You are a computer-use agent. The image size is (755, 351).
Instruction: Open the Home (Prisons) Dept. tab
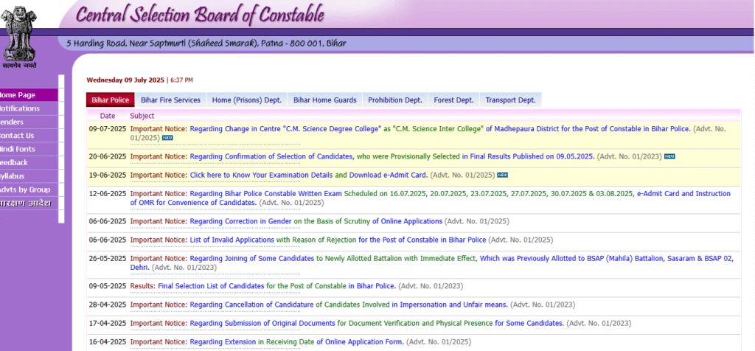pyautogui.click(x=247, y=100)
